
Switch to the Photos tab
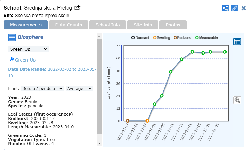[173, 25]
